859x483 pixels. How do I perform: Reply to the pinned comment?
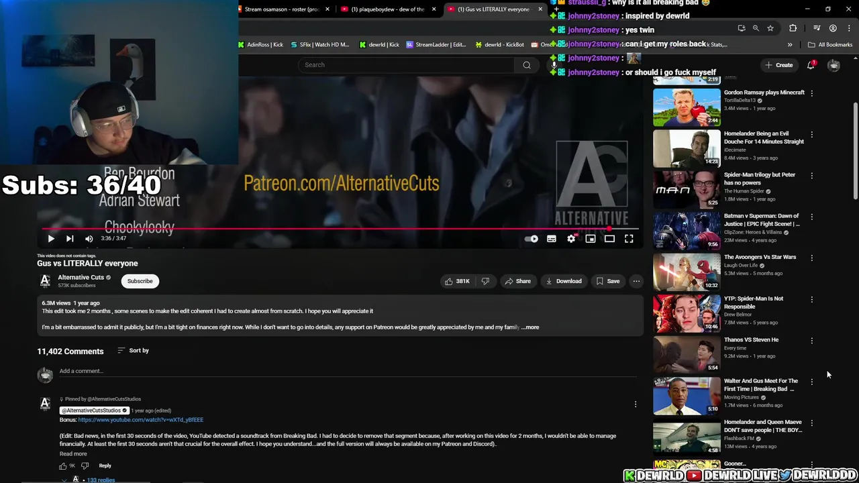pos(105,466)
